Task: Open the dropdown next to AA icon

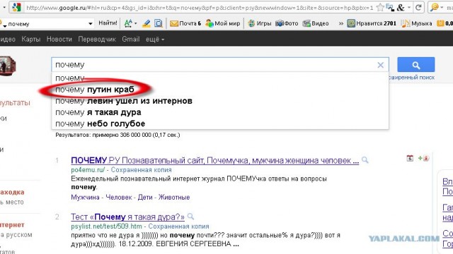Action: tap(135, 23)
